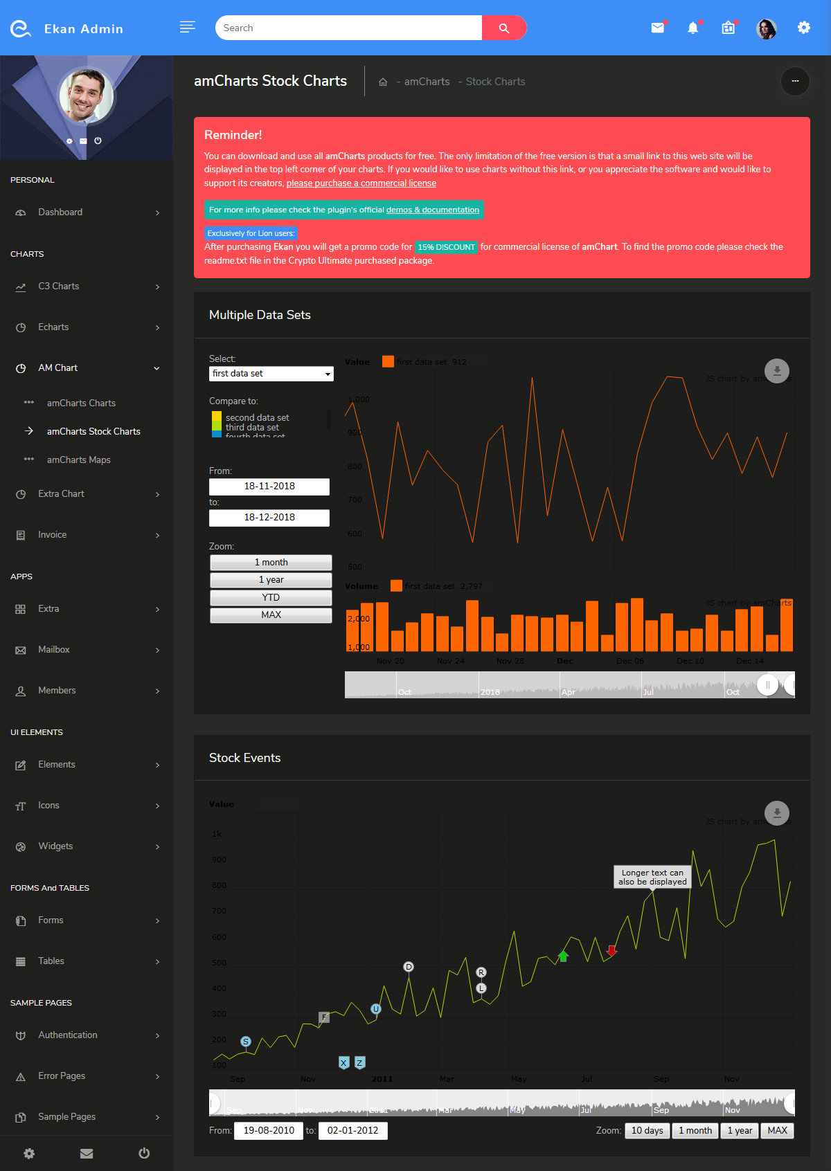Screen dimensions: 831x1171
Task: Follow the please purchase a commercial license link
Action: click(361, 183)
